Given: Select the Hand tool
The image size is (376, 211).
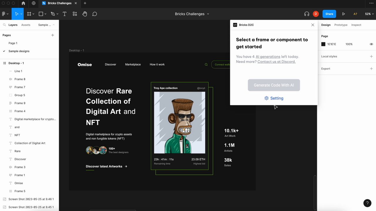Looking at the screenshot, I should pos(85,14).
